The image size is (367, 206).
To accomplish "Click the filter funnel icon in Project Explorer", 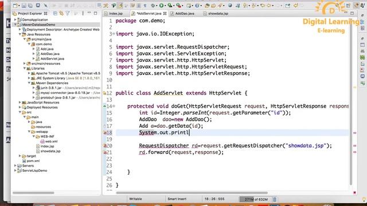I will tap(68, 13).
